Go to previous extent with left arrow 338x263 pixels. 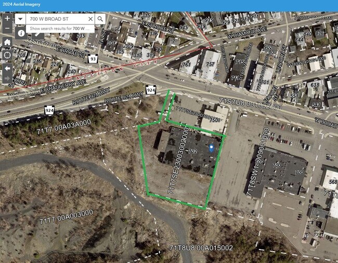pos(7,68)
